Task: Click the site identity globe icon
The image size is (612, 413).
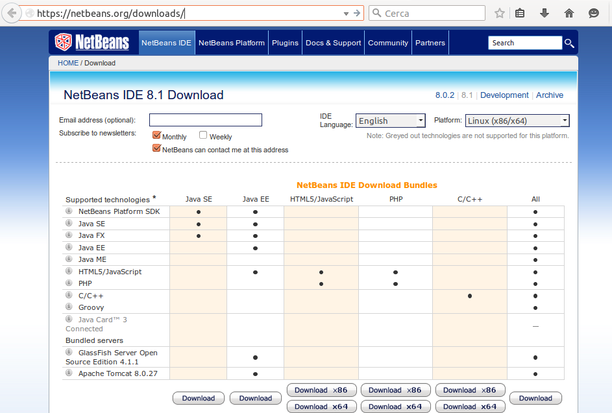Action: click(30, 14)
